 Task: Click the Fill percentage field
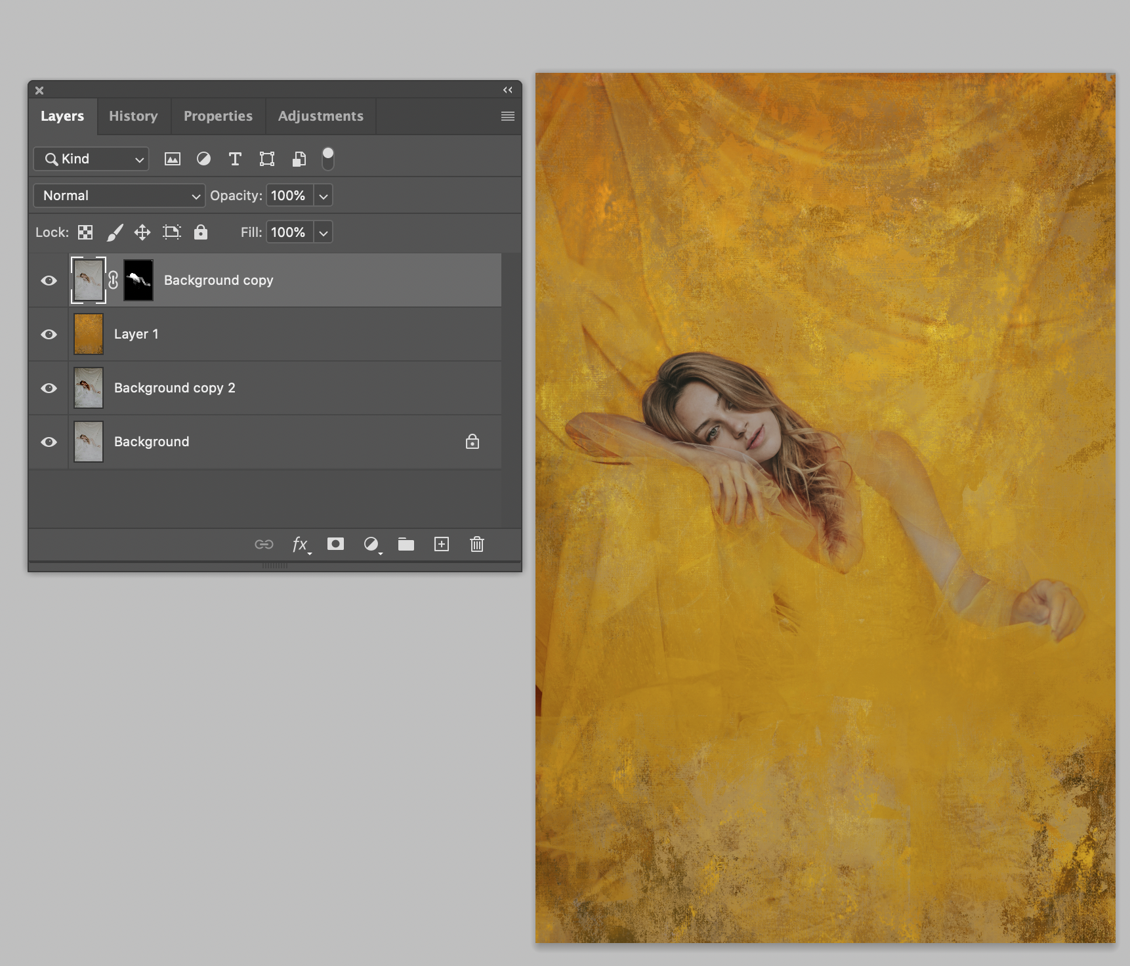(x=289, y=232)
